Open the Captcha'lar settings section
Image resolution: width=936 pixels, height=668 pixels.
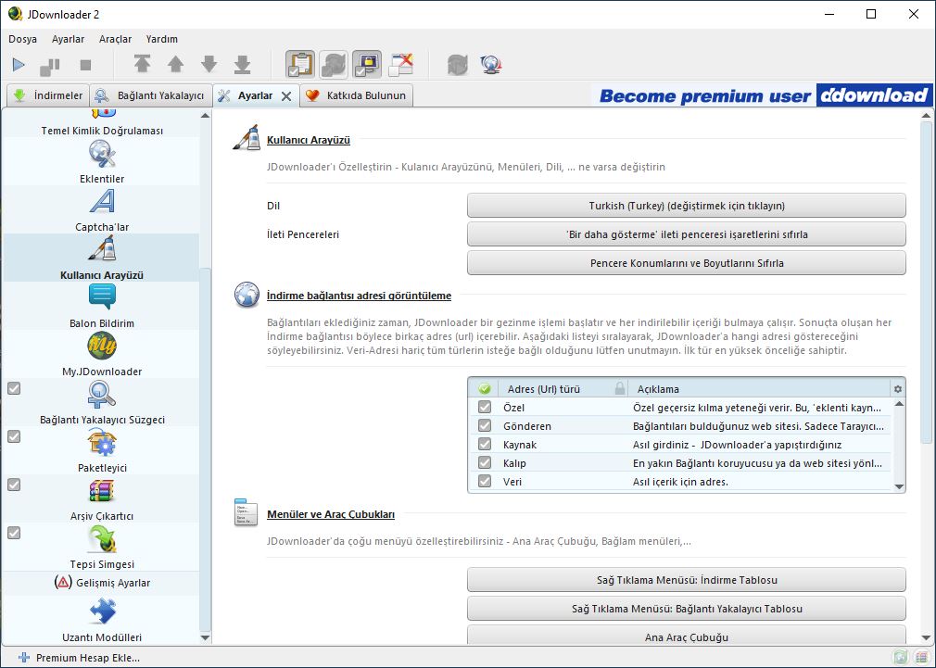point(102,209)
